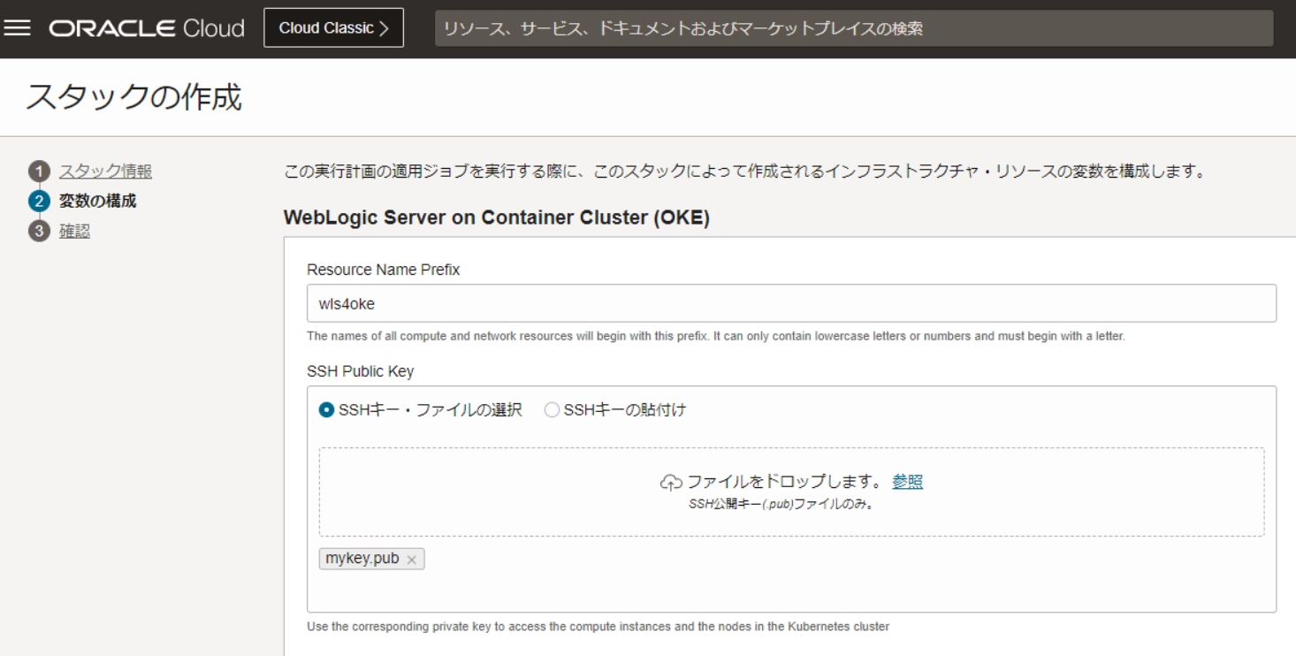The height and width of the screenshot is (656, 1296).
Task: Select the 変数の構成 step label
Action: coord(97,202)
